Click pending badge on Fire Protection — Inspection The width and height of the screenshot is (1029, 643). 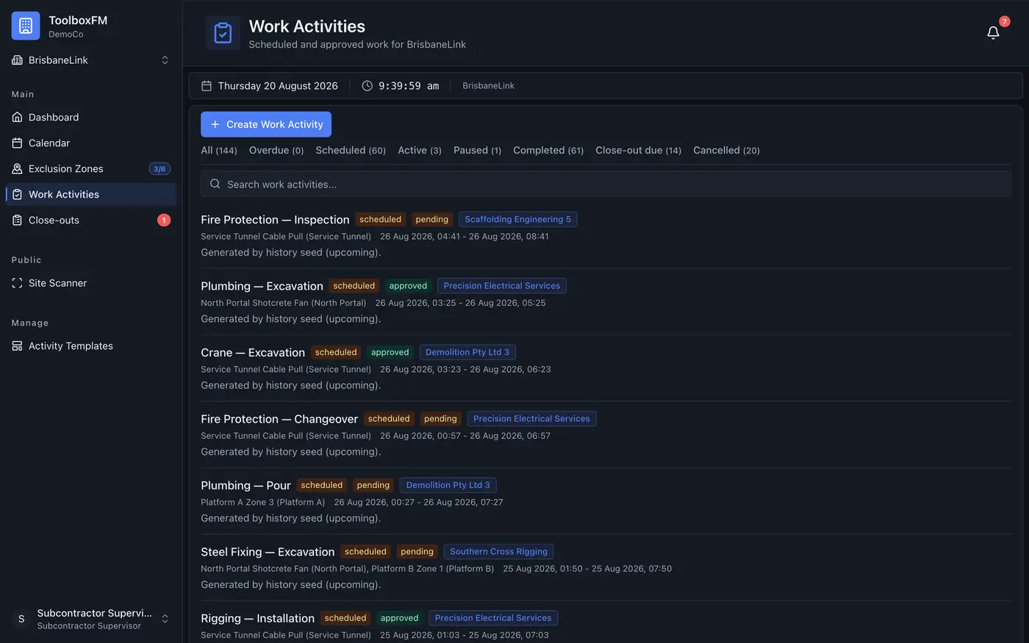tap(431, 219)
